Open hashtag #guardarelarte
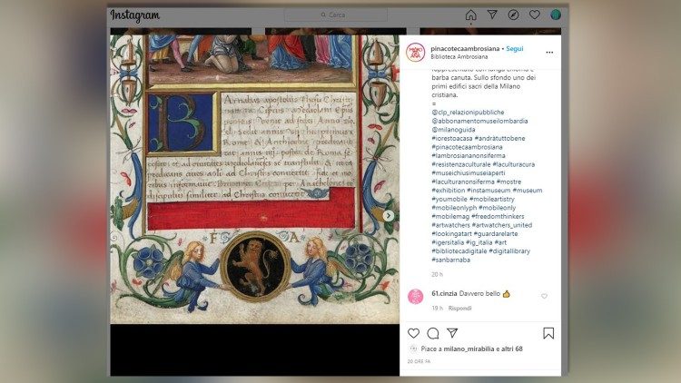The height and width of the screenshot is (383, 681). [x=496, y=233]
